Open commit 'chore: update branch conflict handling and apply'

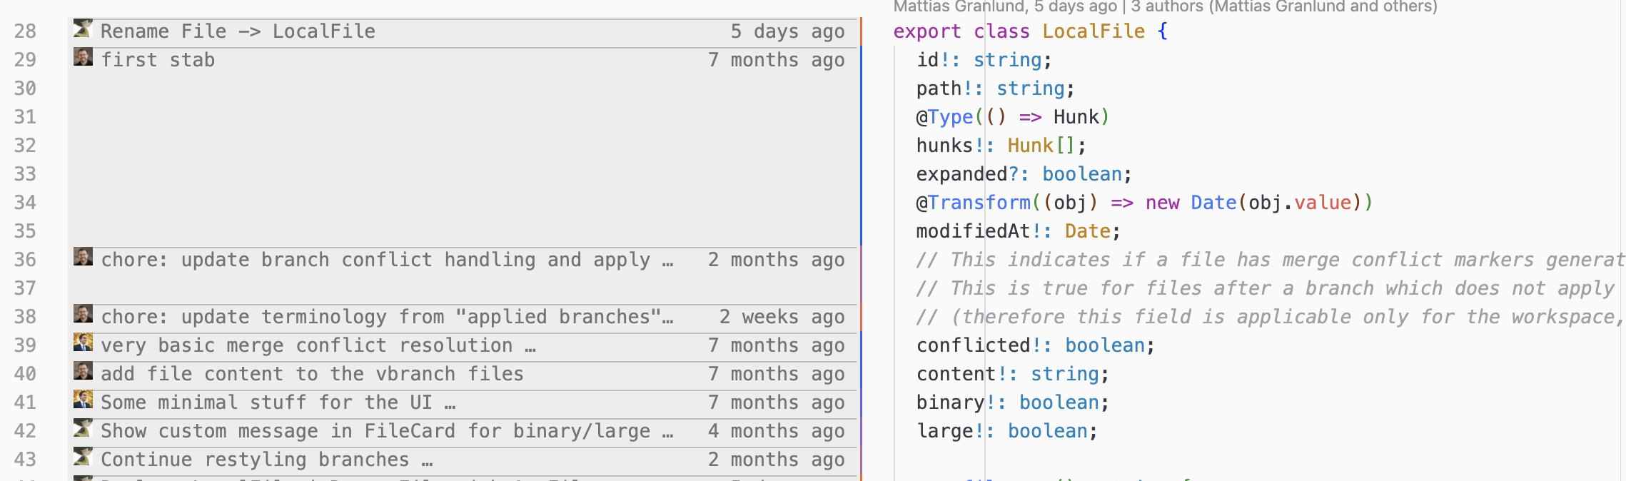387,260
